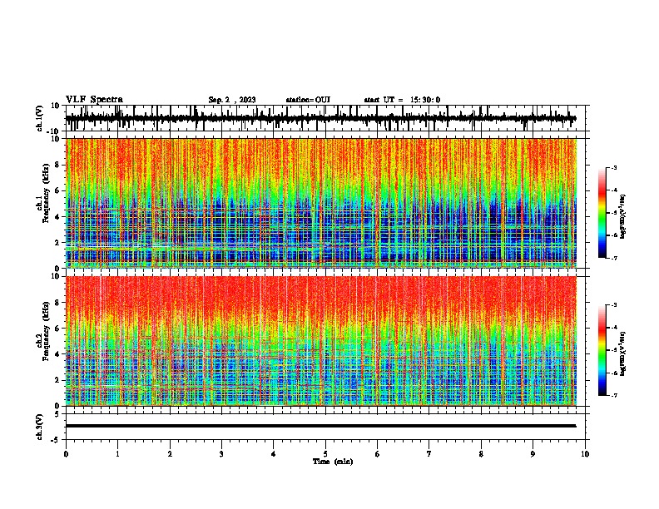Click the "station=OUI" label
659x509 pixels.
(x=308, y=100)
